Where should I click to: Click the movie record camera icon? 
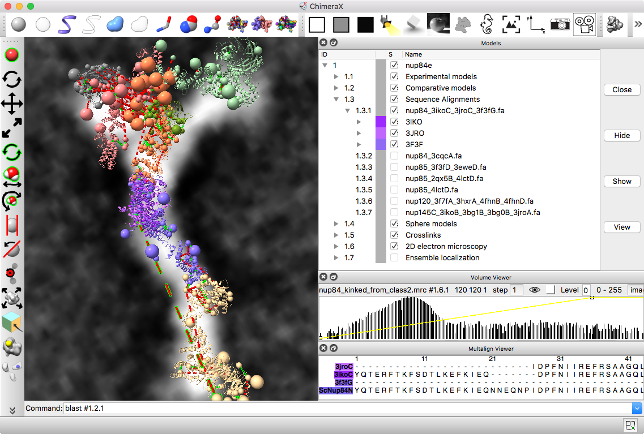point(584,24)
